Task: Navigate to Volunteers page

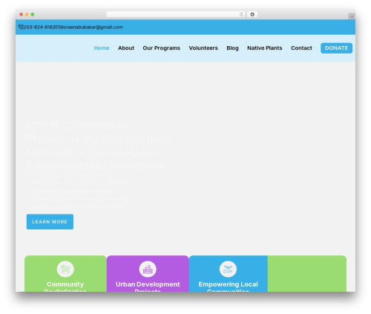Action: click(x=203, y=48)
